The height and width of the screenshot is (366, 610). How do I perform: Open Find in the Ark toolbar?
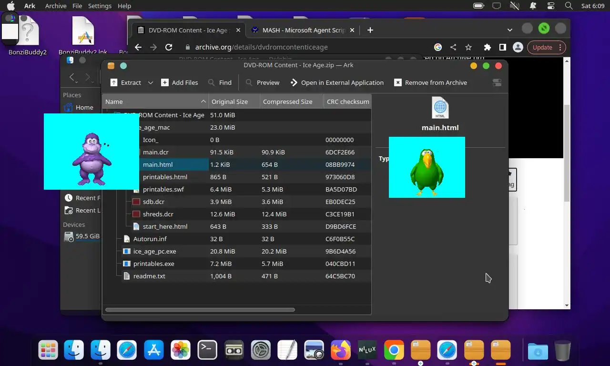pos(220,82)
